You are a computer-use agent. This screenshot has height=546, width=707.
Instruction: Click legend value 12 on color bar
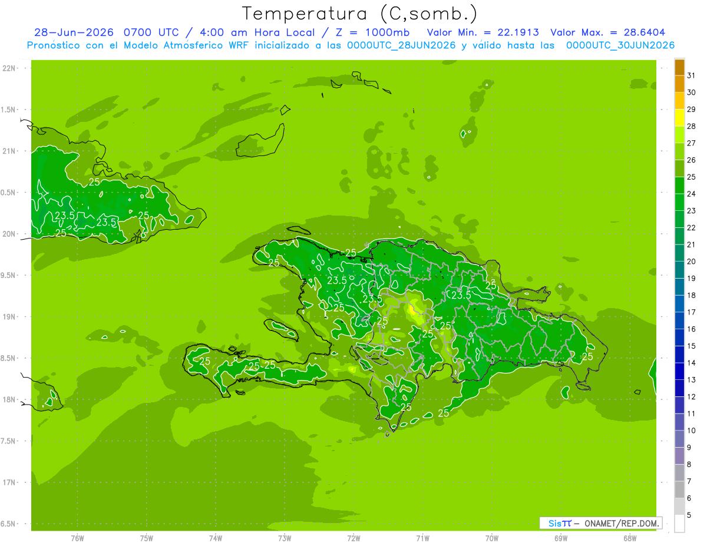pos(691,397)
